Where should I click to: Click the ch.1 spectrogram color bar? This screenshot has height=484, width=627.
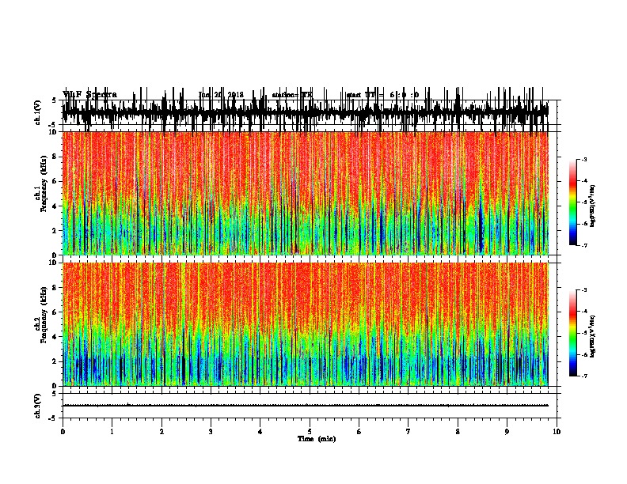[x=573, y=202]
